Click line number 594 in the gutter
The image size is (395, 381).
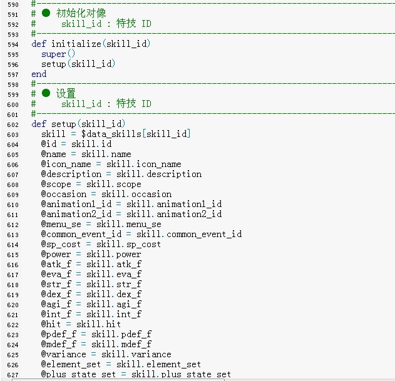(x=13, y=45)
